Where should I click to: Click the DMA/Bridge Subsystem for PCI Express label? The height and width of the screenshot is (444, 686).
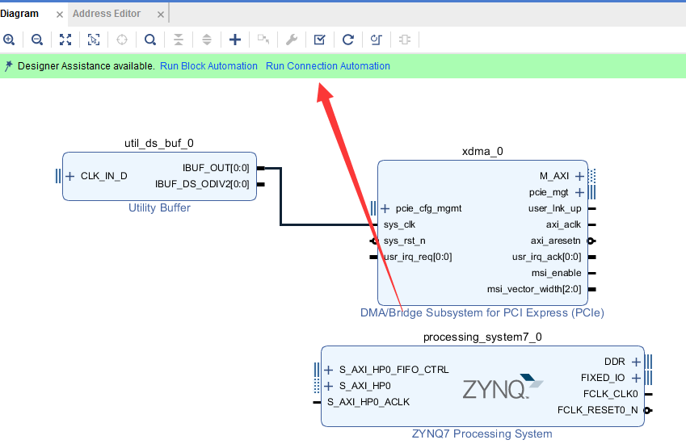click(x=482, y=313)
